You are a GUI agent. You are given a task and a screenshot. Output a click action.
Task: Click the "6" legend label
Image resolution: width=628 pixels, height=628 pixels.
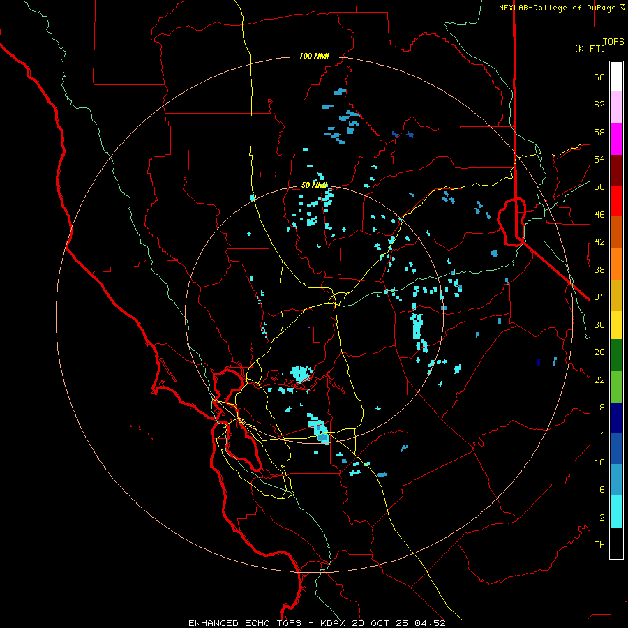602,490
